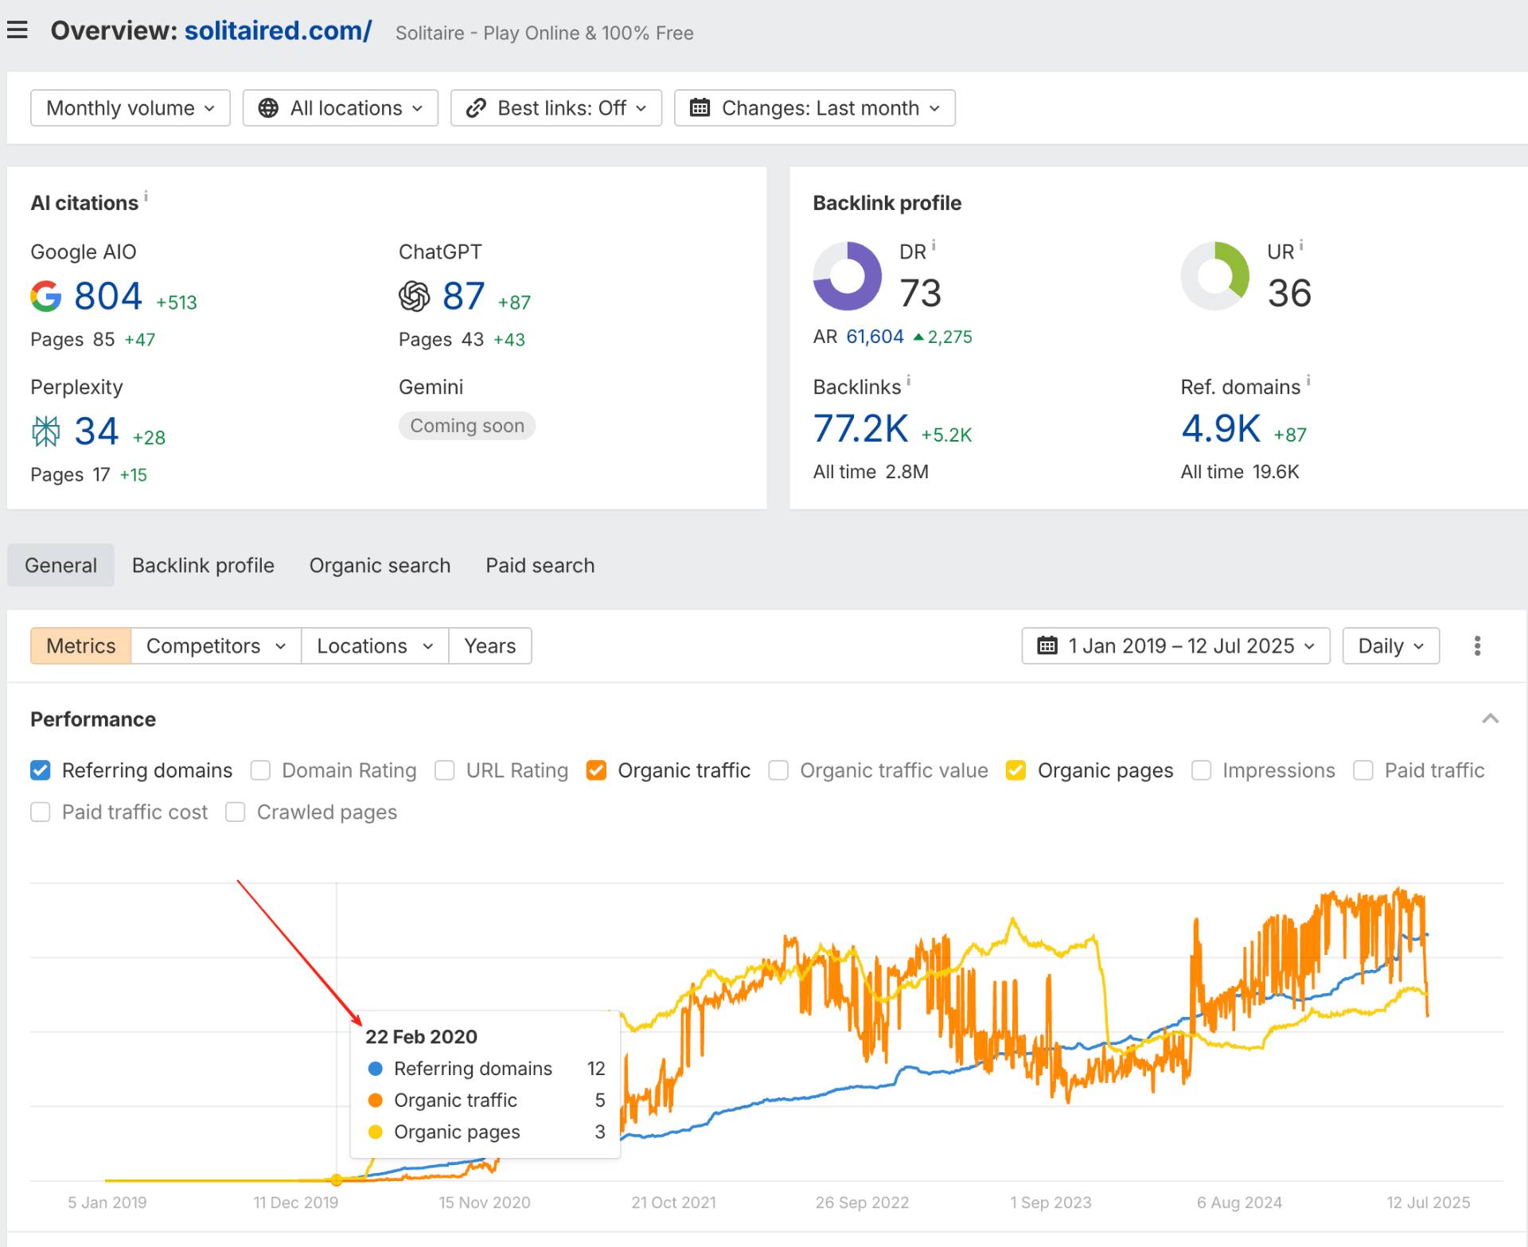Click calendar icon in Changes filter
This screenshot has width=1528, height=1247.
click(700, 107)
